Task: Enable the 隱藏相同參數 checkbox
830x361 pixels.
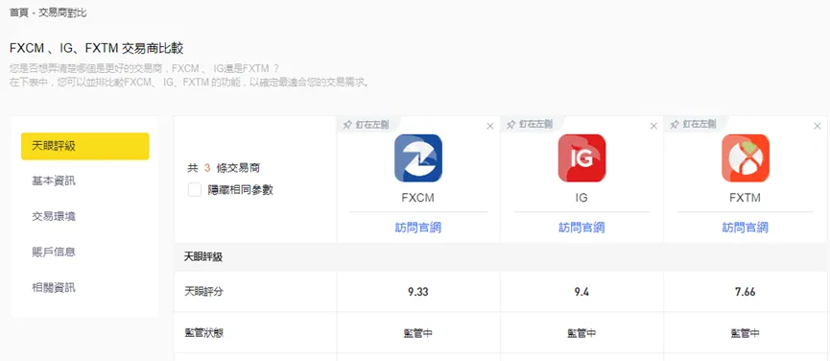Action: [195, 190]
